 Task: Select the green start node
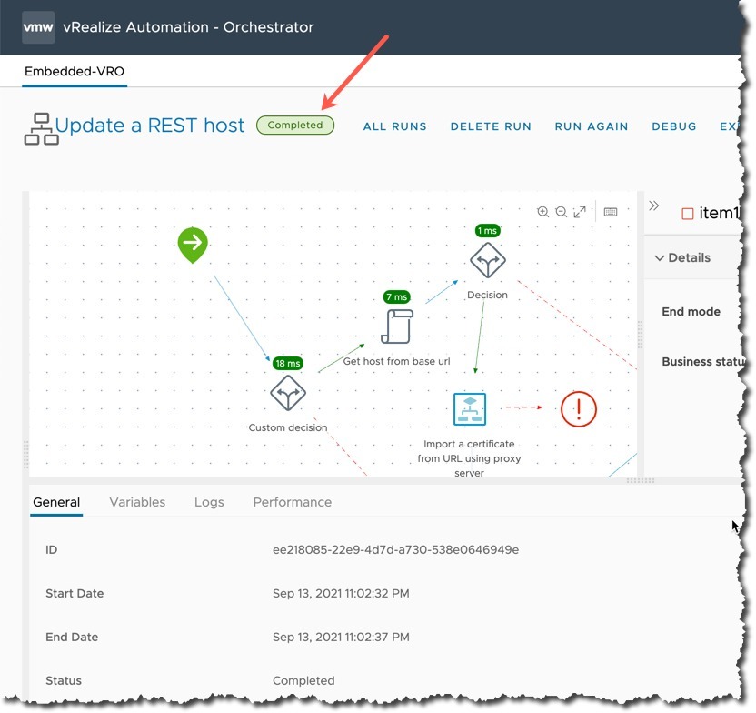193,245
